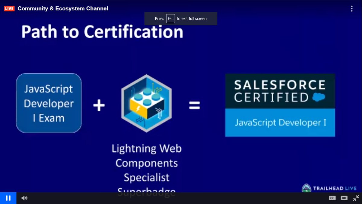Click the Lightning Web Components caption text
This screenshot has width=362, height=204.
(x=147, y=170)
